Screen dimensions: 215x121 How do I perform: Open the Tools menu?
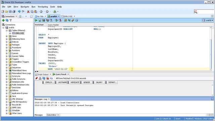pyautogui.click(x=52, y=7)
